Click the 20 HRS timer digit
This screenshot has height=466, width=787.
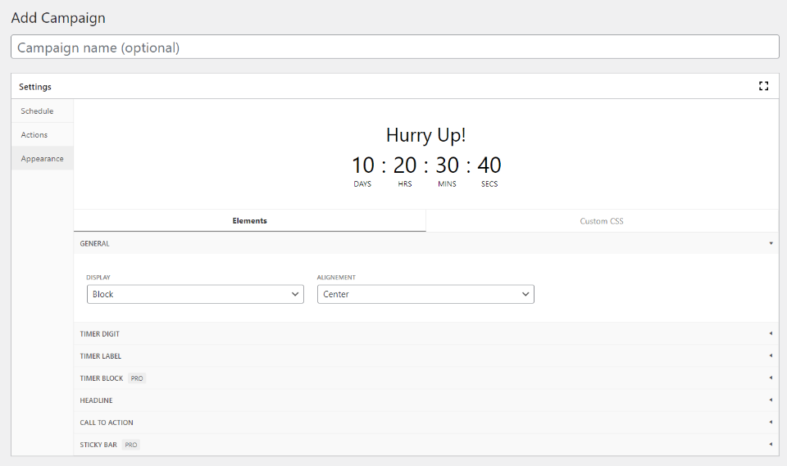click(x=404, y=165)
